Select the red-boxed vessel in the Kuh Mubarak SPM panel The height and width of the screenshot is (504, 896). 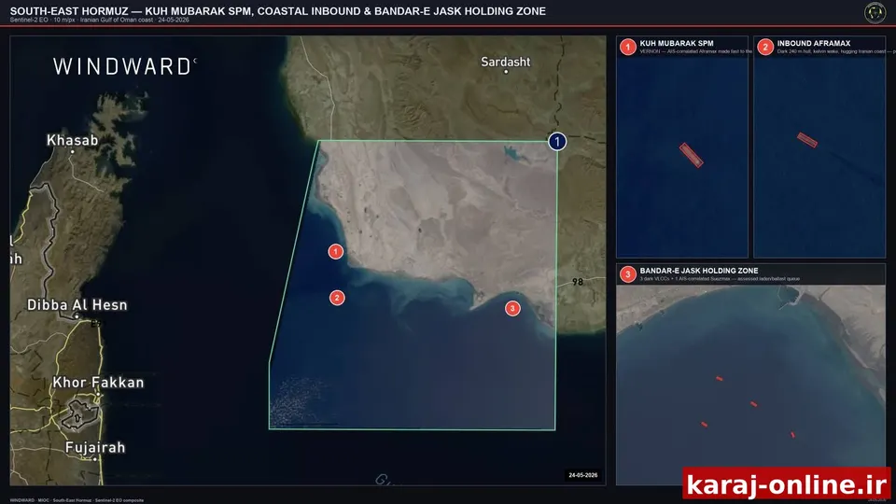point(691,155)
